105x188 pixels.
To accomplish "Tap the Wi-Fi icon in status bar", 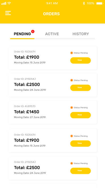I will coord(9,3).
